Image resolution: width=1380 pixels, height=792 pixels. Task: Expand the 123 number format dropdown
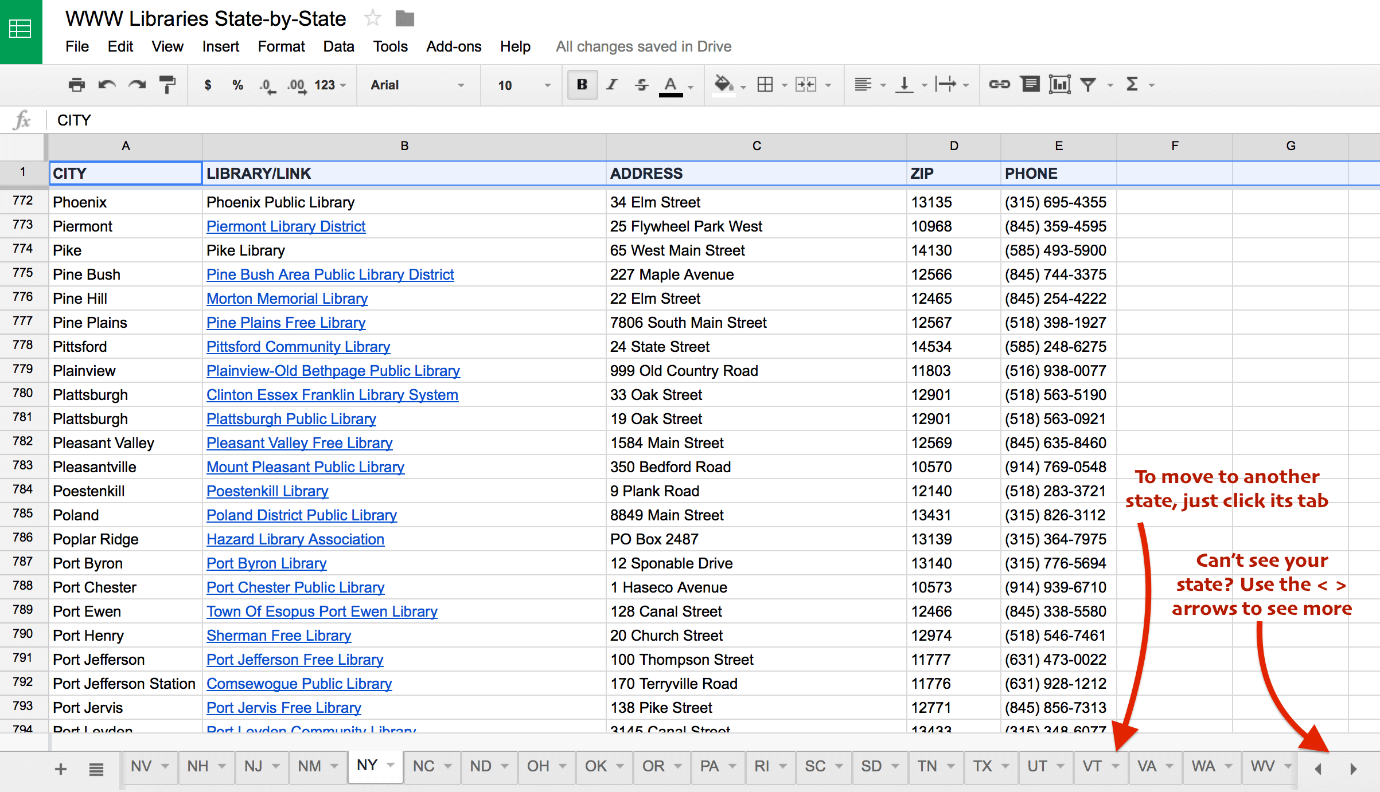click(330, 85)
